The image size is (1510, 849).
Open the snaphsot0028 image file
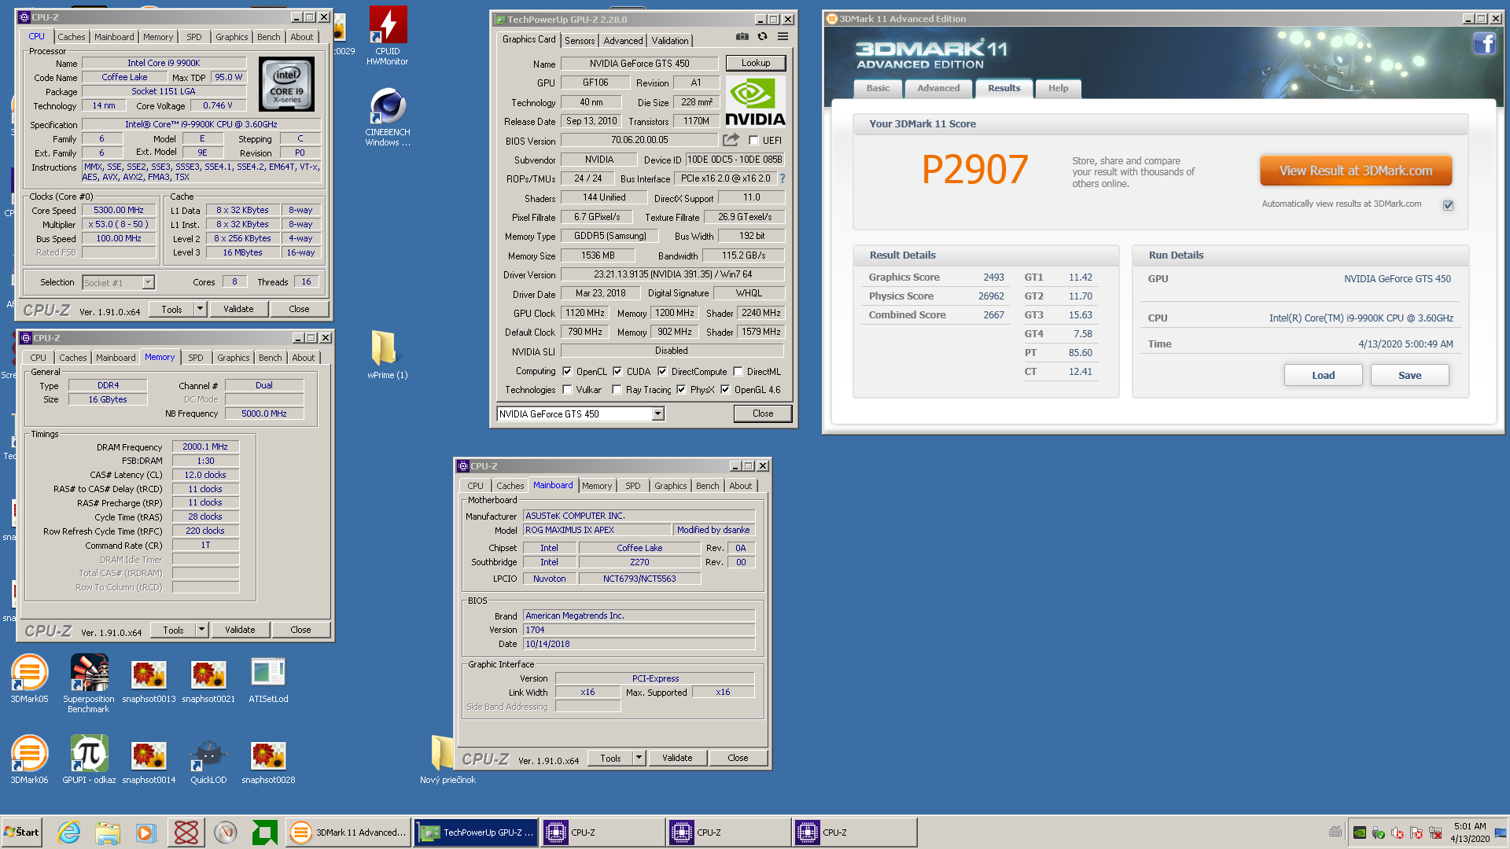click(x=268, y=762)
